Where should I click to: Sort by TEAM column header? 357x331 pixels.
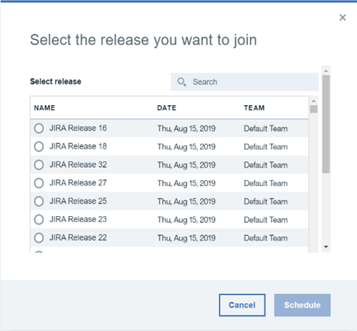pyautogui.click(x=254, y=108)
